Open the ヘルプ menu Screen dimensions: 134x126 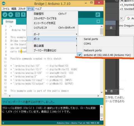coord(38,9)
